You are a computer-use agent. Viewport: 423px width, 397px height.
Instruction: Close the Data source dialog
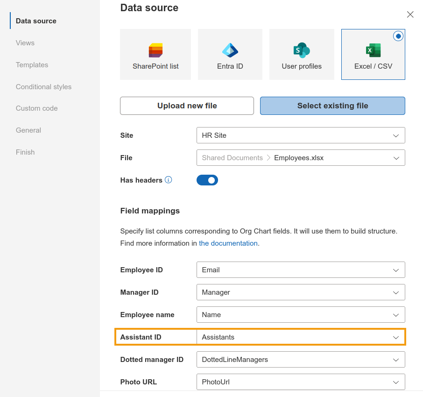pyautogui.click(x=410, y=14)
